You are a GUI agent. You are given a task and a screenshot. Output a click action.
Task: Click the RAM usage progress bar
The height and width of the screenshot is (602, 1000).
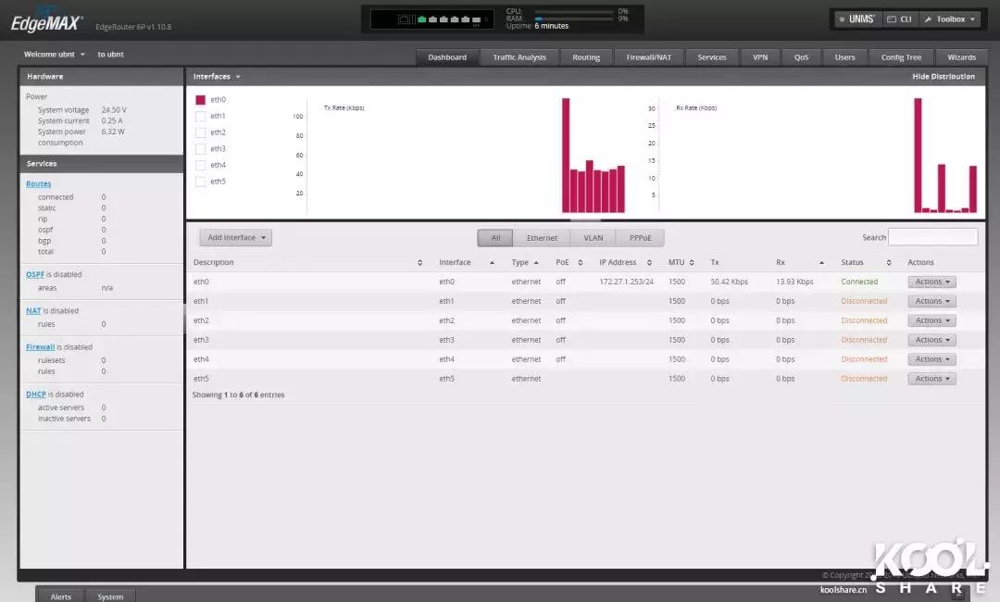click(x=574, y=19)
